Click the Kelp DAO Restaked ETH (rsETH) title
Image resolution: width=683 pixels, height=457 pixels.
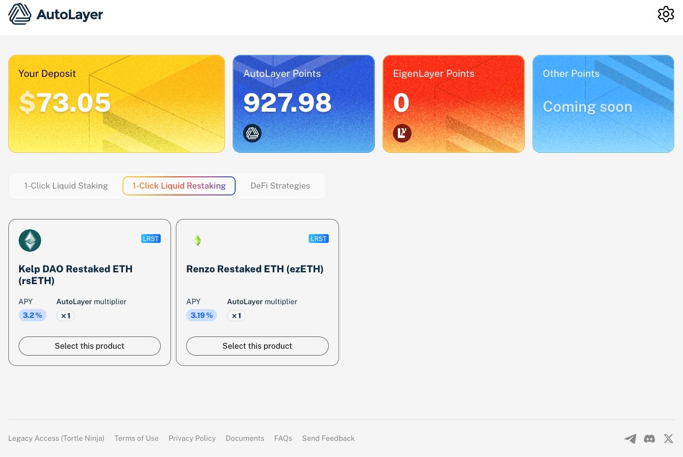75,275
